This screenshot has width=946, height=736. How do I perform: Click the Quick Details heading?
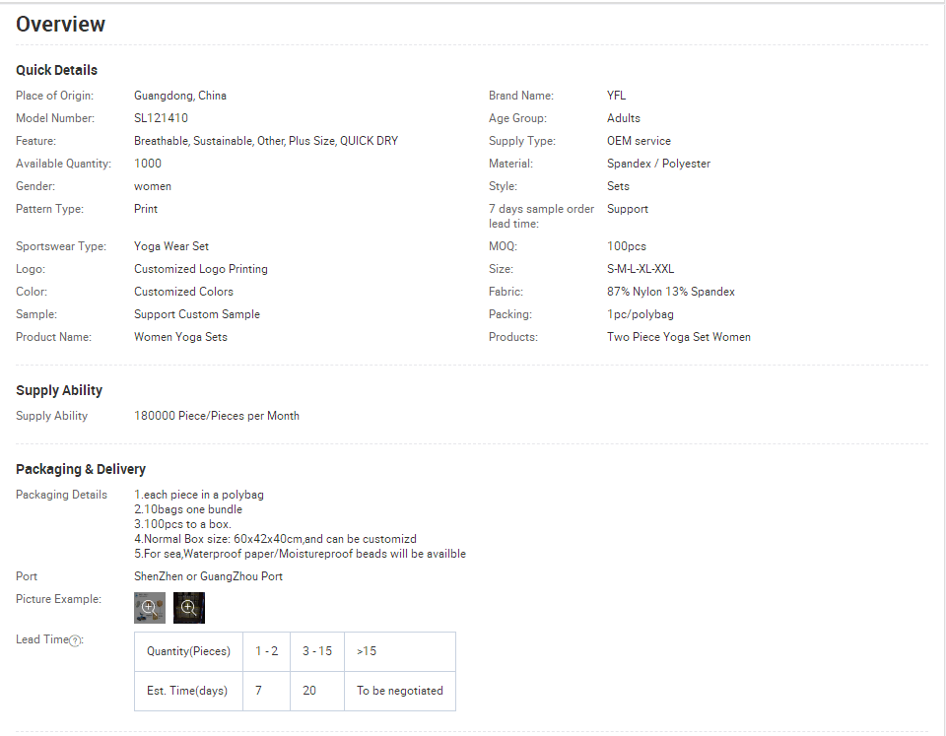[57, 70]
